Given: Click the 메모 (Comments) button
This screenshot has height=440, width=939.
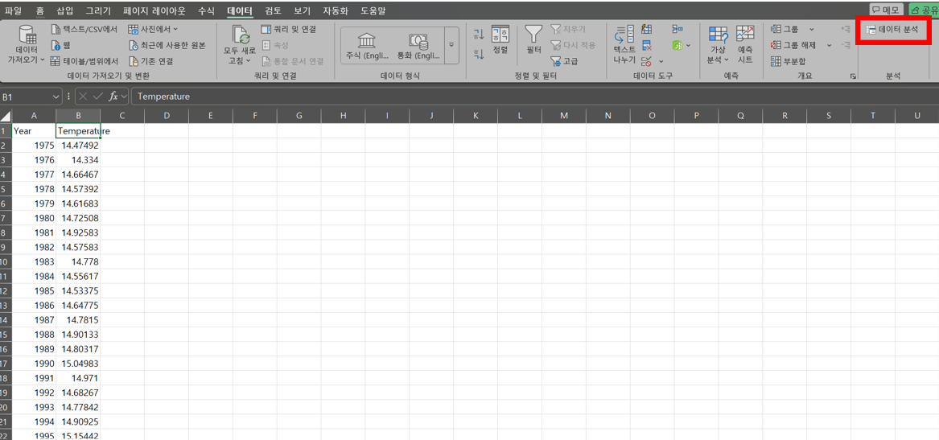Looking at the screenshot, I should click(887, 10).
